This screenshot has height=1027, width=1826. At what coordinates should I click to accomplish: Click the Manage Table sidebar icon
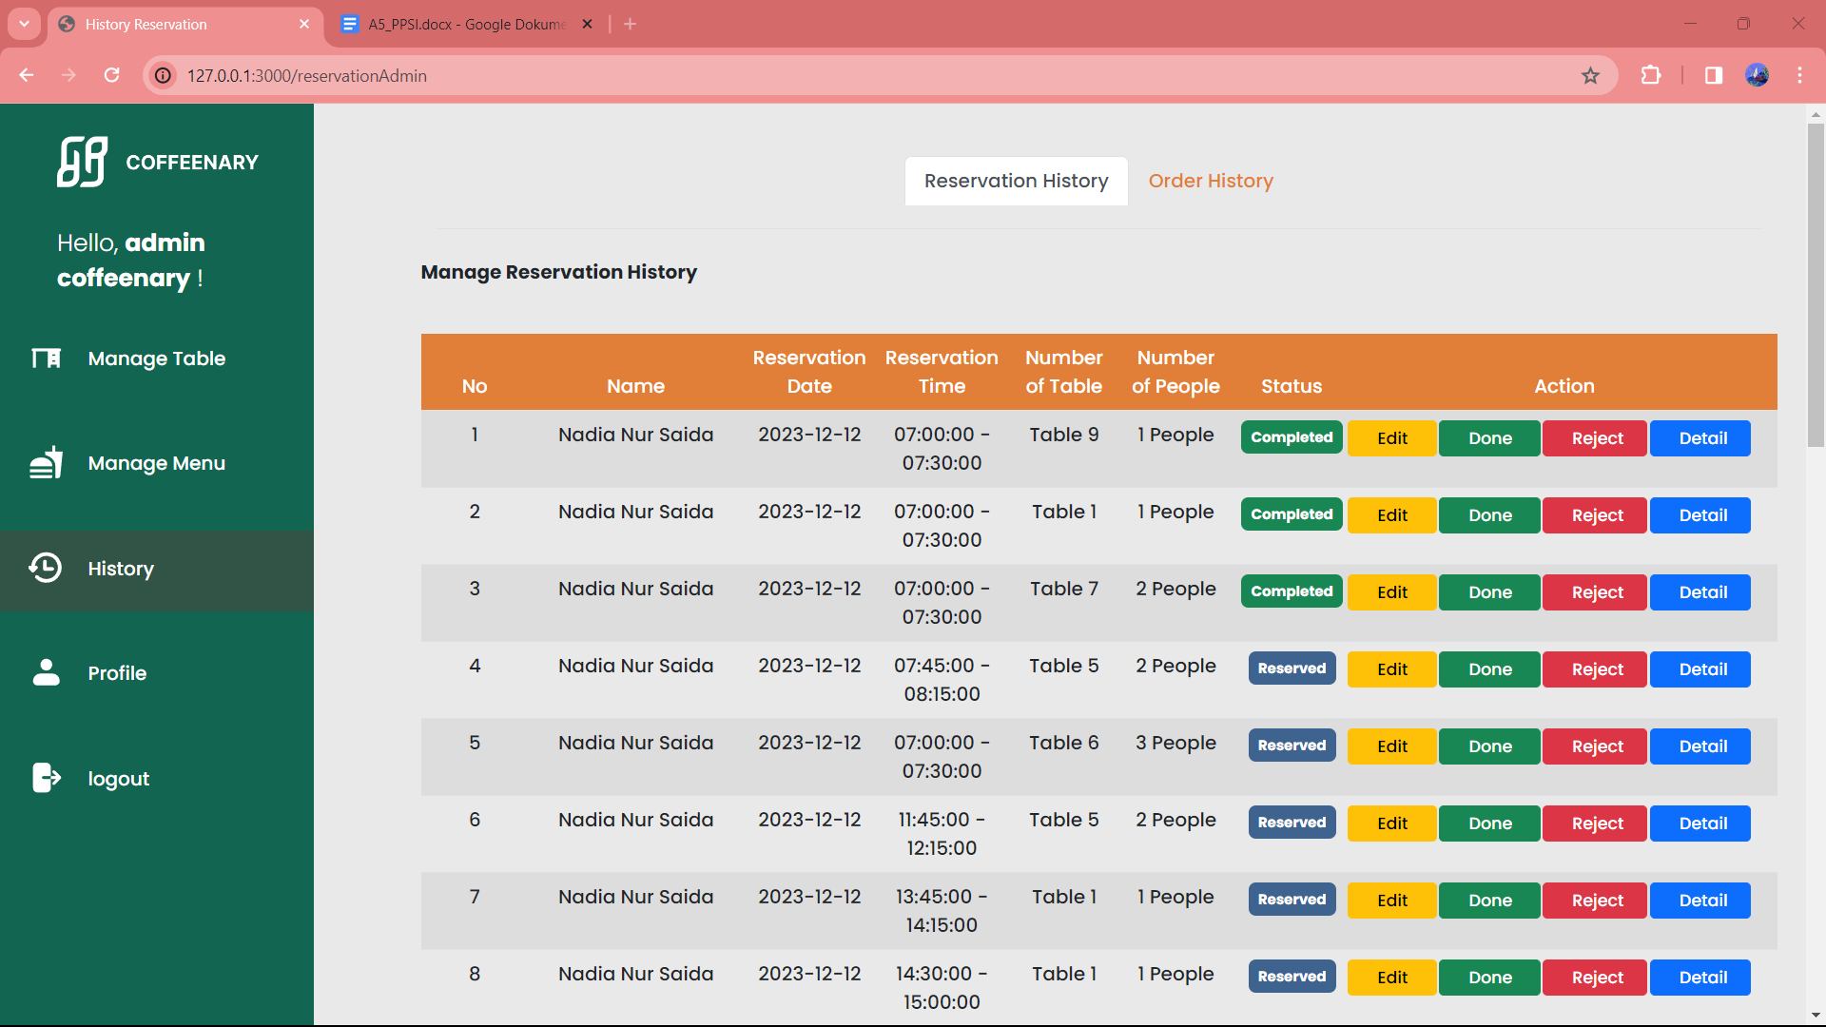point(46,358)
